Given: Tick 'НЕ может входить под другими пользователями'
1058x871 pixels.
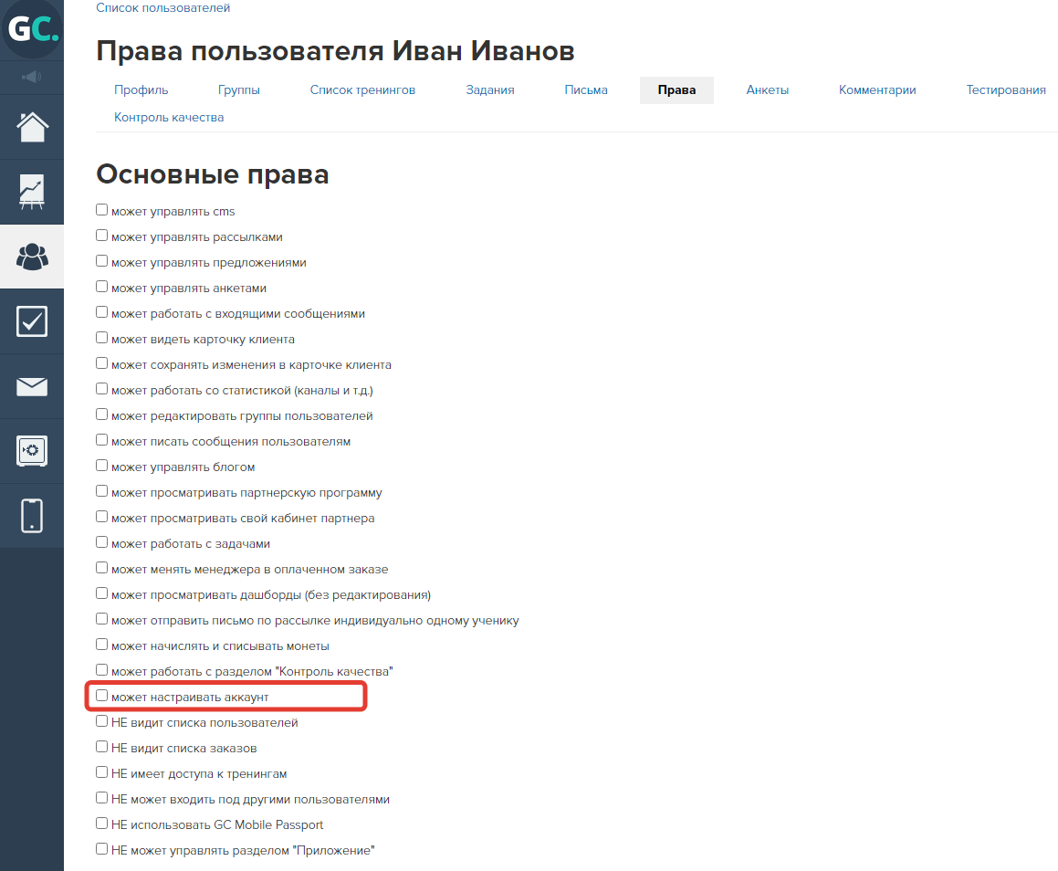Looking at the screenshot, I should [102, 798].
